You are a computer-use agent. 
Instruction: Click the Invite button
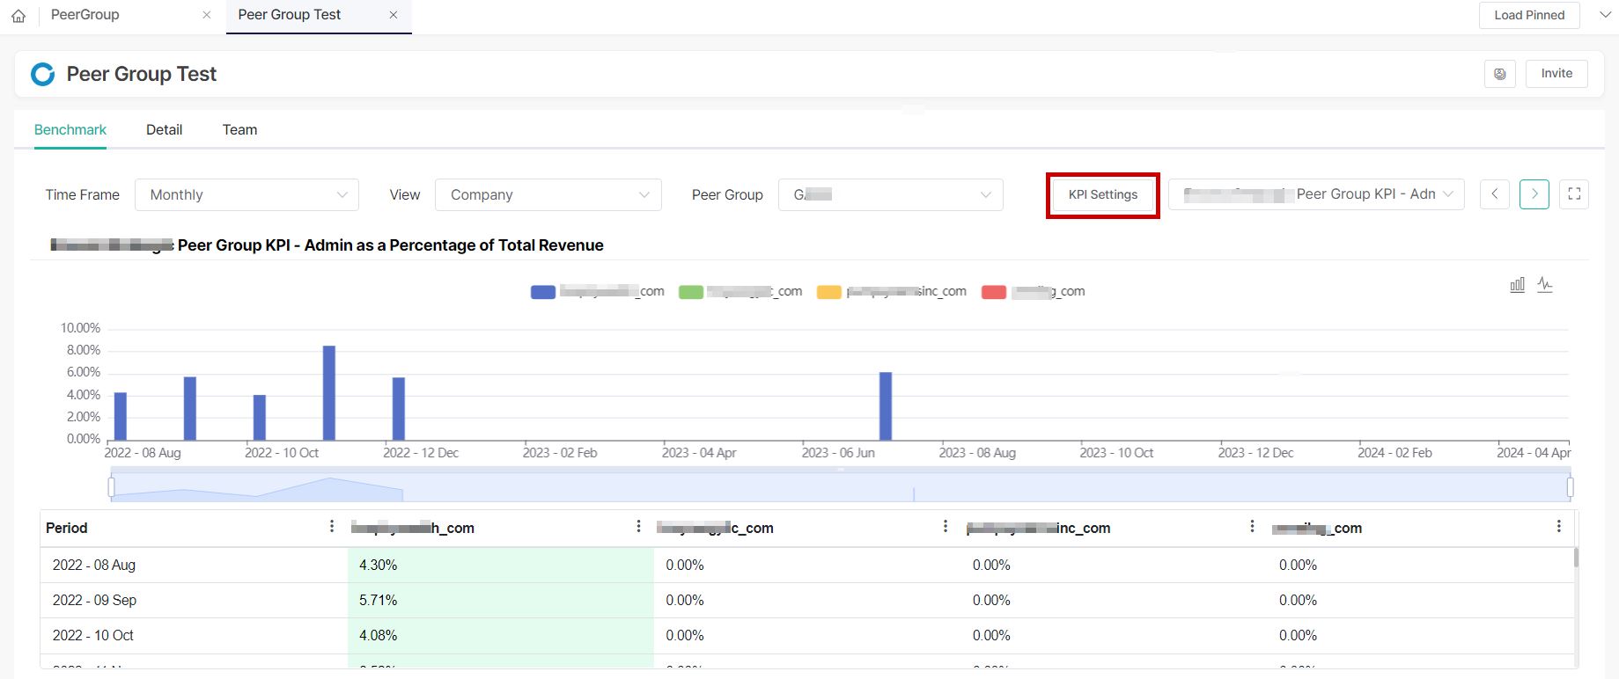point(1556,74)
